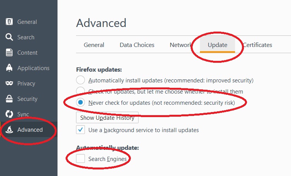The width and height of the screenshot is (291, 176).
Task: Toggle Use a background service checkbox
Action: [x=81, y=130]
